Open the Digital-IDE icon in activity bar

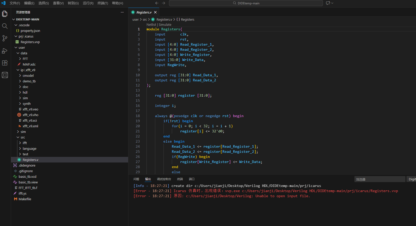click(5, 75)
